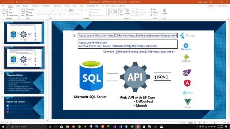Click the Vue.js logo on the slide
This screenshot has height=129, width=230.
click(x=188, y=103)
